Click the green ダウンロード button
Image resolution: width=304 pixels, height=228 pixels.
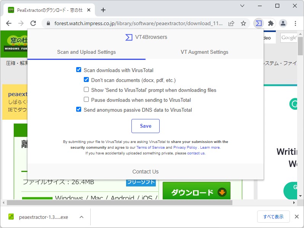[x=197, y=191]
